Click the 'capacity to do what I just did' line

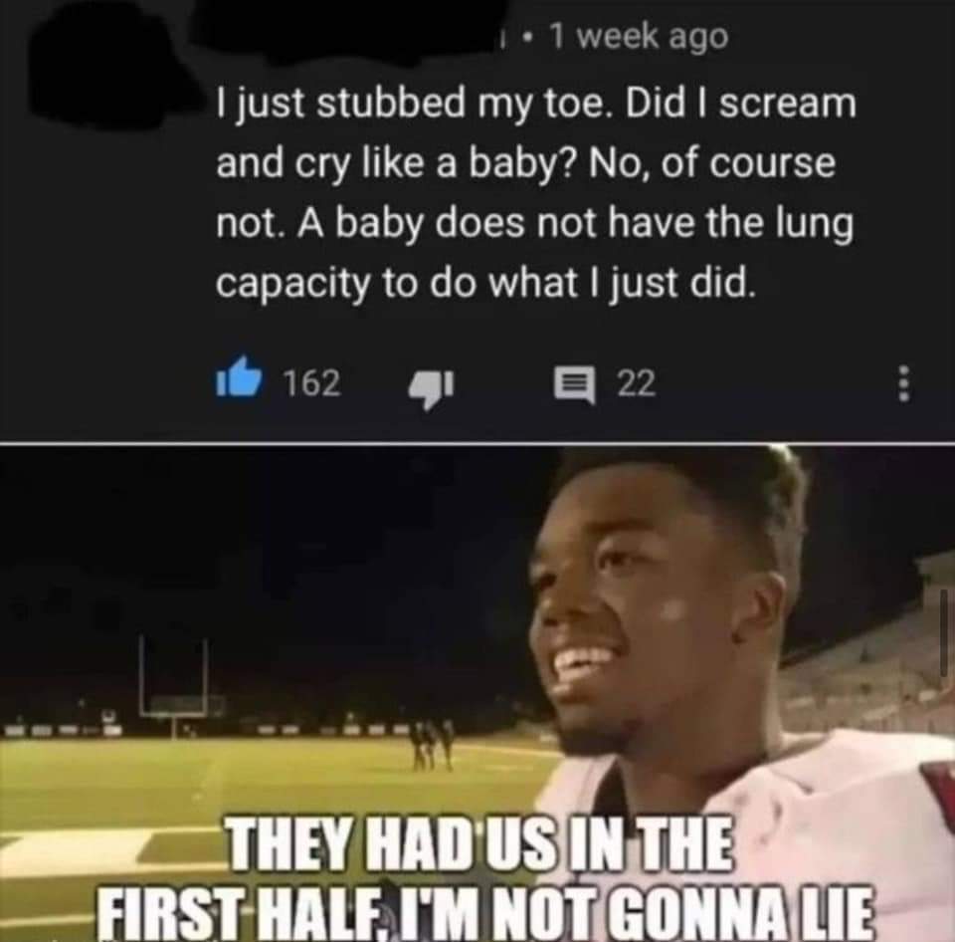[x=485, y=284]
